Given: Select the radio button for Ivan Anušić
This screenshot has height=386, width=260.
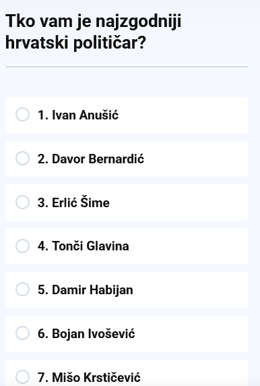Looking at the screenshot, I should (x=23, y=115).
